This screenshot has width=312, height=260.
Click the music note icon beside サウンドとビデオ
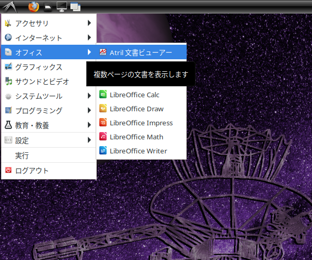[8, 81]
